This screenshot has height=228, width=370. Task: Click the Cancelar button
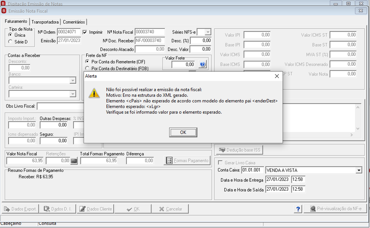click(170, 209)
